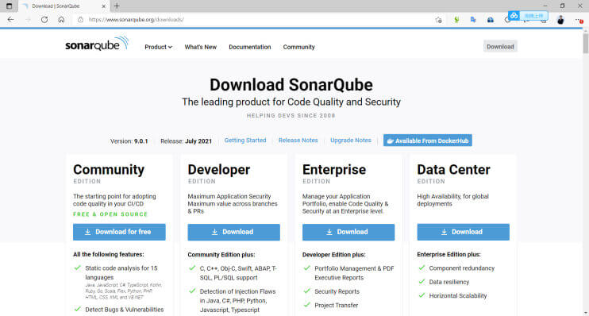Click Download under Enterprise Edition
This screenshot has width=589, height=316.
[348, 232]
